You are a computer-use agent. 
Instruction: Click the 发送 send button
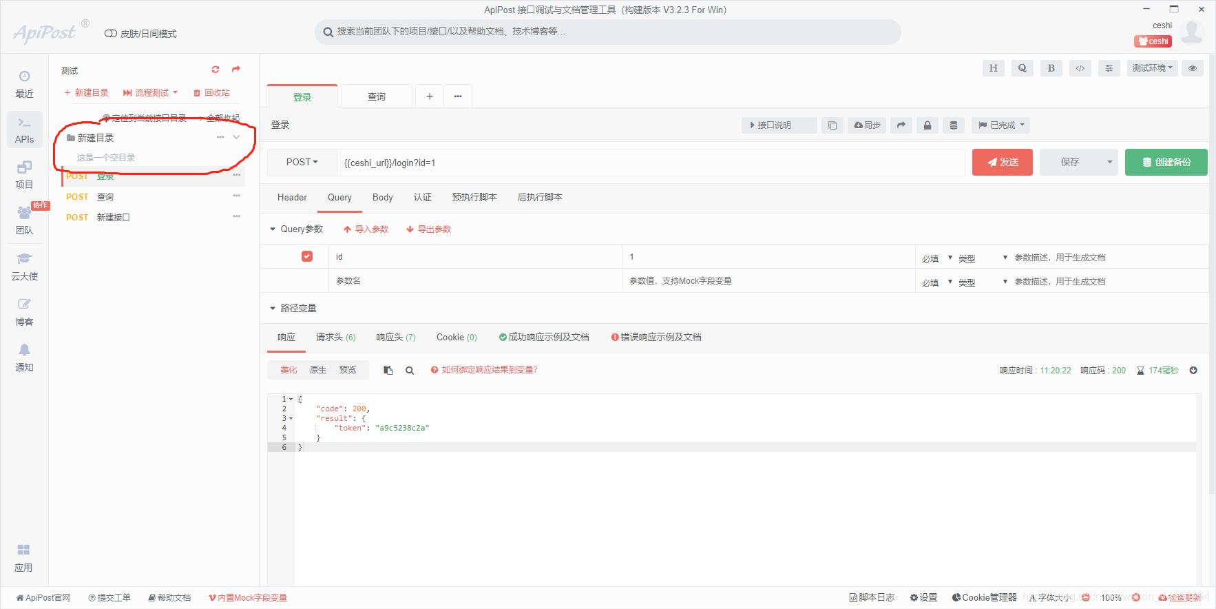point(1003,163)
